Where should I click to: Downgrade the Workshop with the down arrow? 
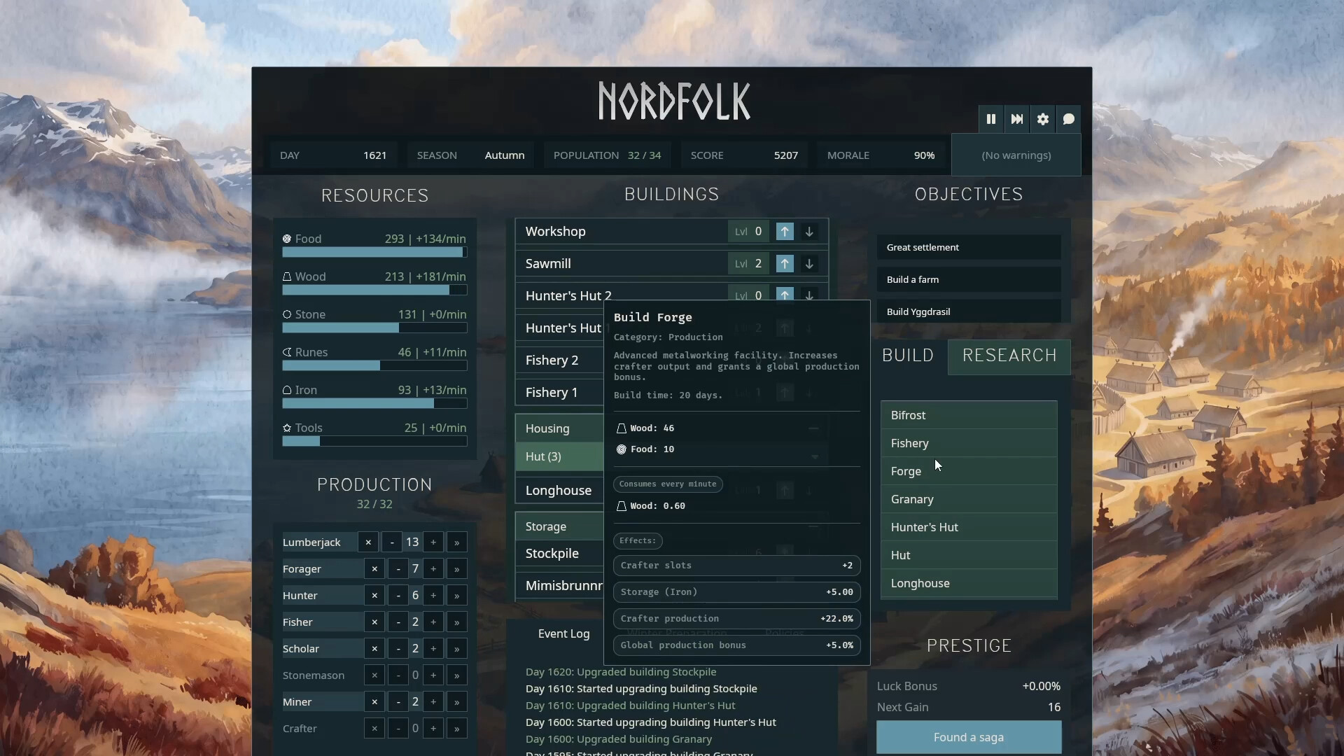pyautogui.click(x=809, y=232)
